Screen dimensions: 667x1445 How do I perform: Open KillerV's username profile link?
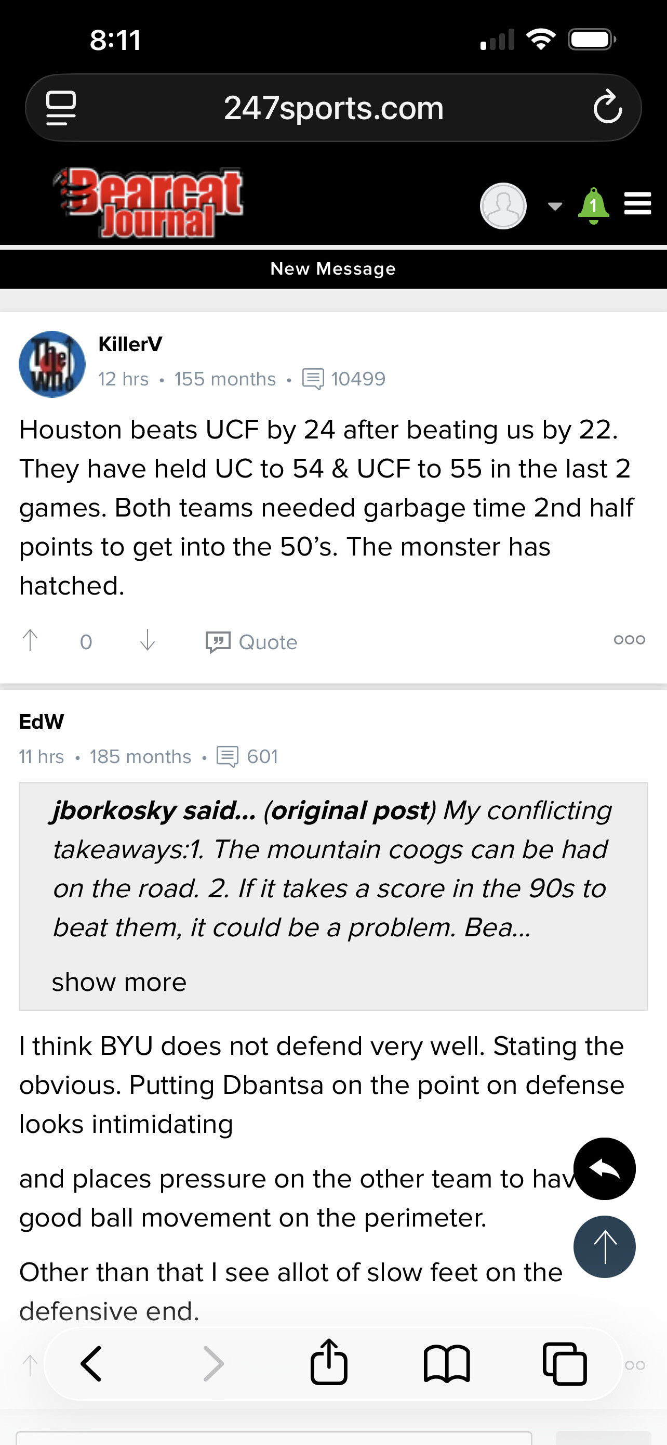click(x=130, y=344)
